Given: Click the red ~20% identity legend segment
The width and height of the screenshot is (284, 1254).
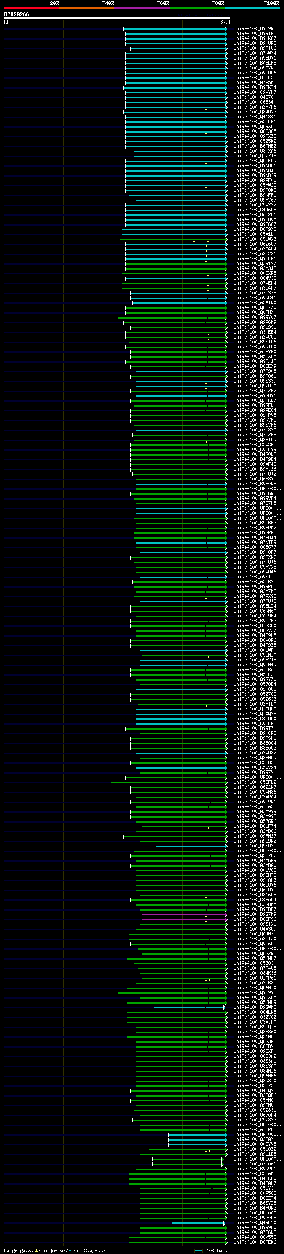Looking at the screenshot, I should point(32,8).
